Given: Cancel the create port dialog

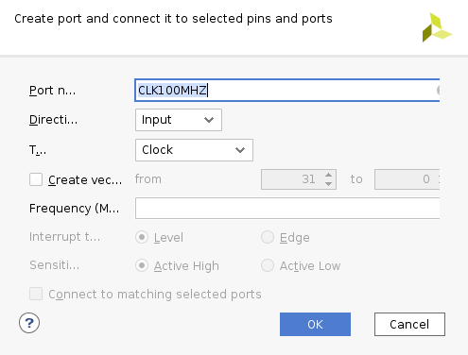Looking at the screenshot, I should pyautogui.click(x=409, y=324).
